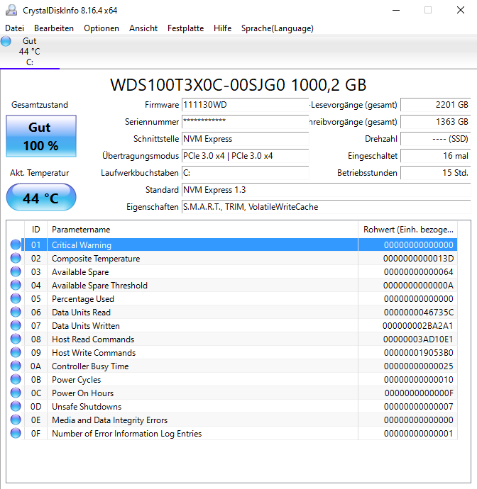Click the status orb for Data Units Written
This screenshot has height=489, width=477.
(16, 325)
